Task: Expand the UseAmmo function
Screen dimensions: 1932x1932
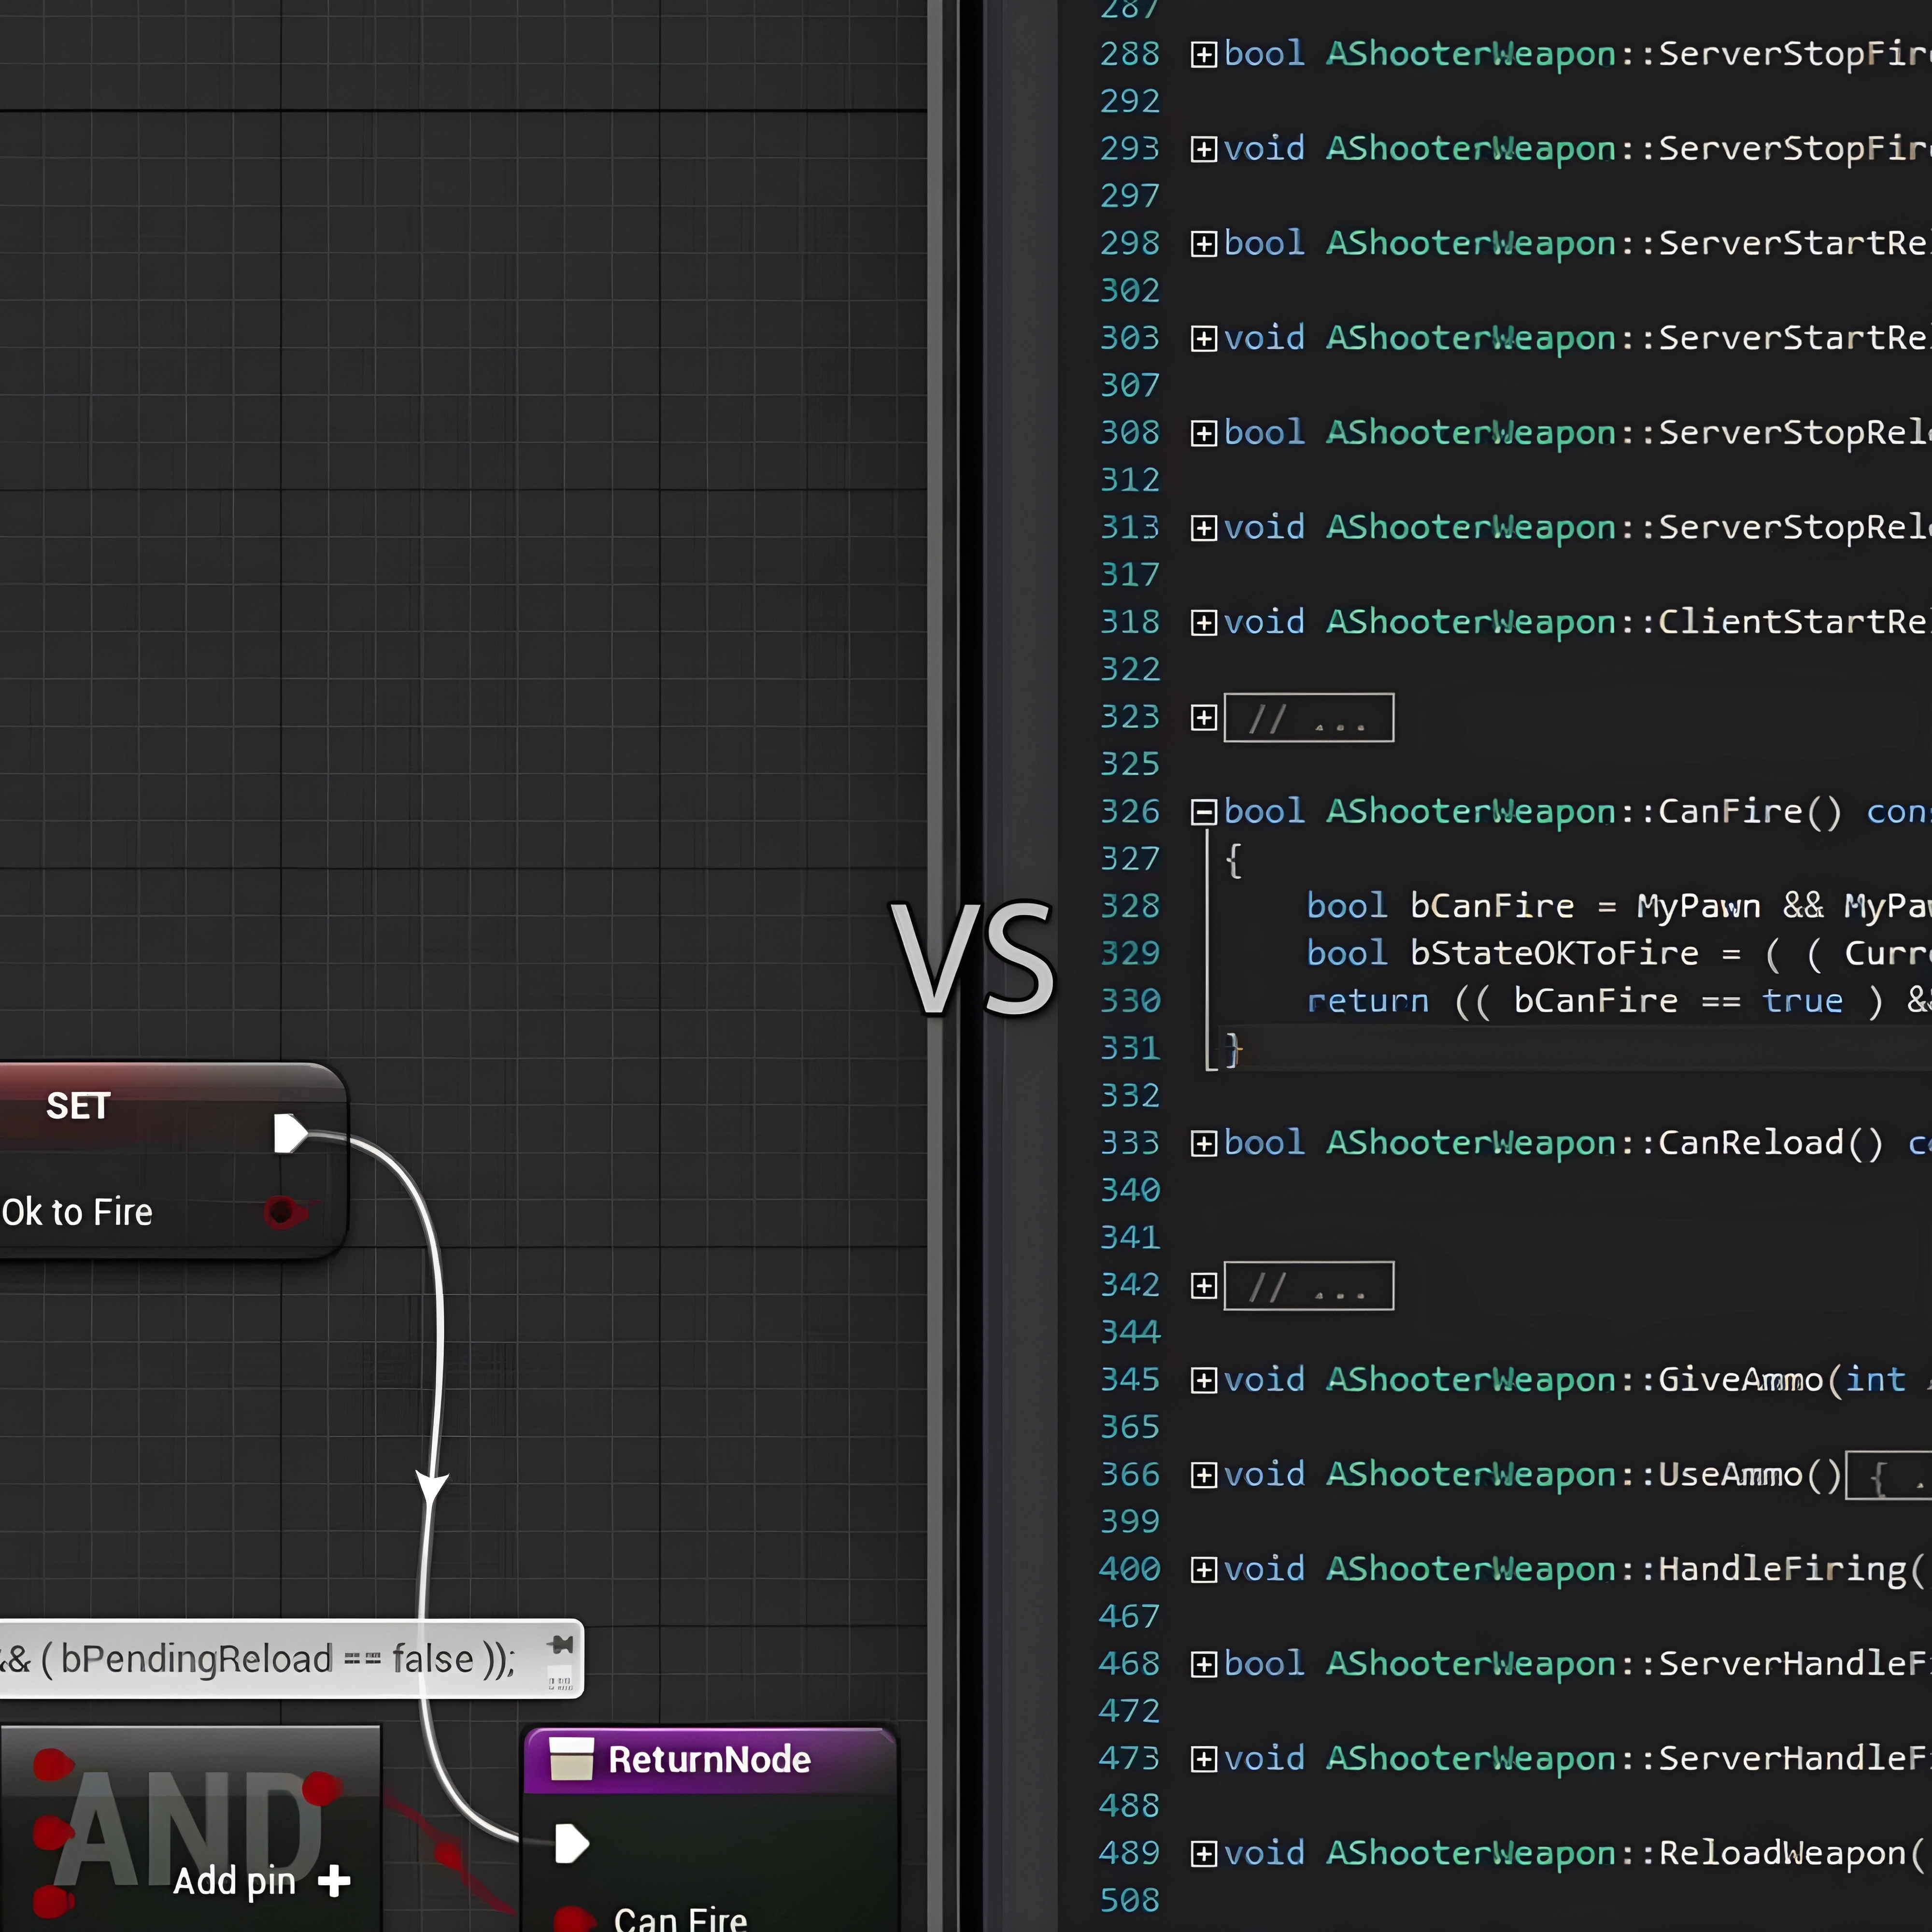Action: [x=1204, y=1475]
